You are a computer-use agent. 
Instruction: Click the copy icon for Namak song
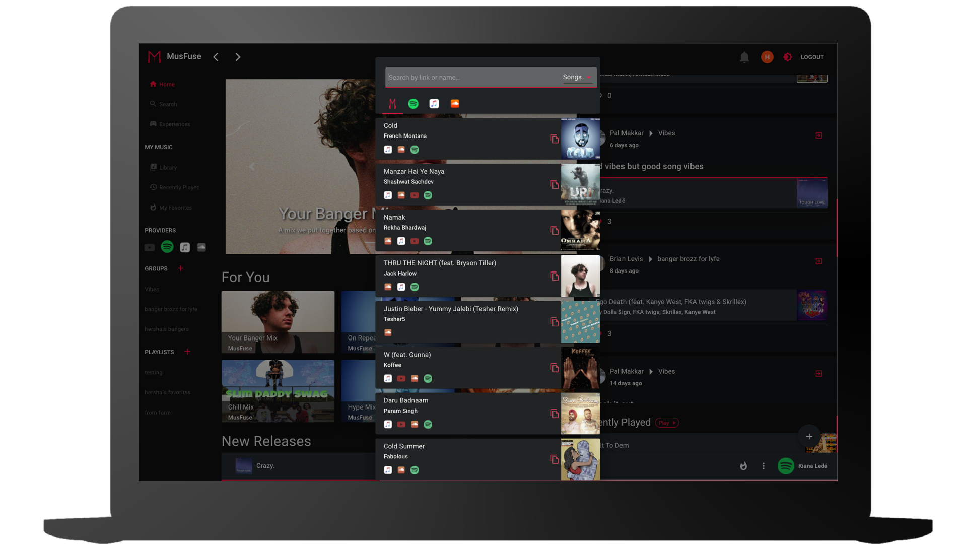pos(555,231)
